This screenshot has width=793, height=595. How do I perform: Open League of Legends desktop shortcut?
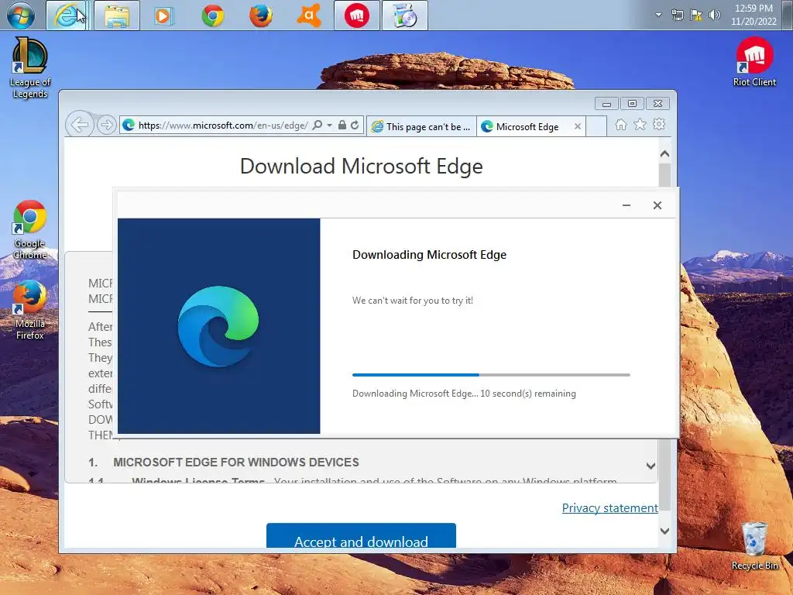click(x=30, y=68)
